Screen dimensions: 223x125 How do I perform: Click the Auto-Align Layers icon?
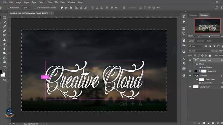124,8
